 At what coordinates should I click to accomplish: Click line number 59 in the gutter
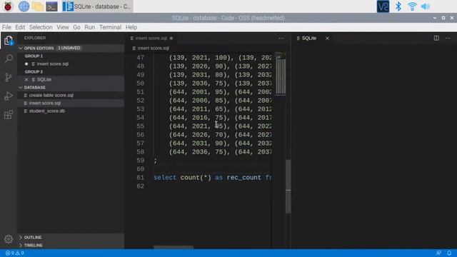141,161
